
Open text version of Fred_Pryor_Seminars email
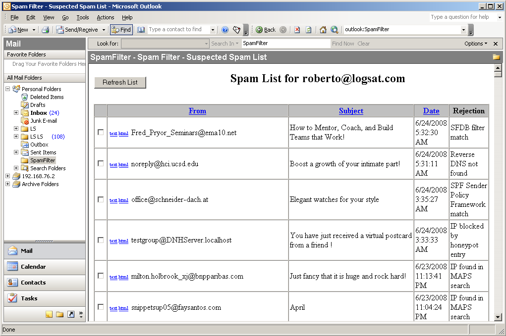pyautogui.click(x=113, y=134)
